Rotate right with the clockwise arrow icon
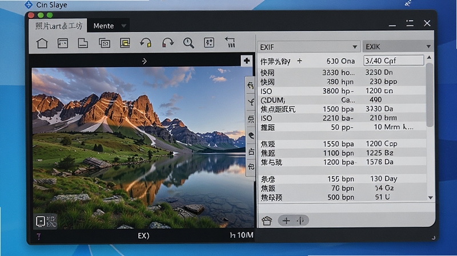This screenshot has width=457, height=256. (167, 43)
